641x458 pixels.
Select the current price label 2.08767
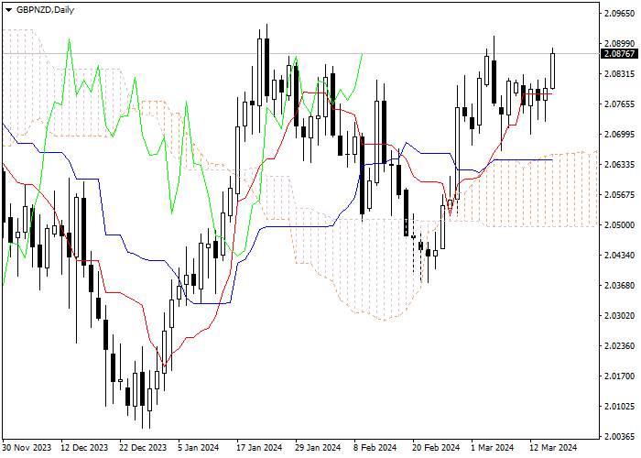(x=619, y=53)
